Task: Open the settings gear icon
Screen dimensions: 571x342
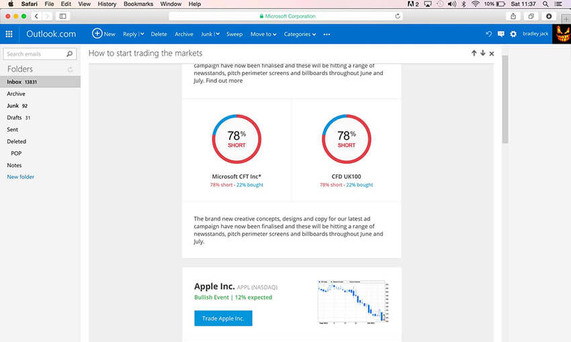Action: pyautogui.click(x=513, y=34)
